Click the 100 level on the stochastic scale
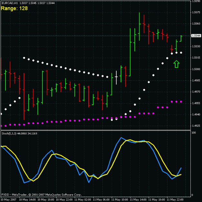 click(x=194, y=133)
